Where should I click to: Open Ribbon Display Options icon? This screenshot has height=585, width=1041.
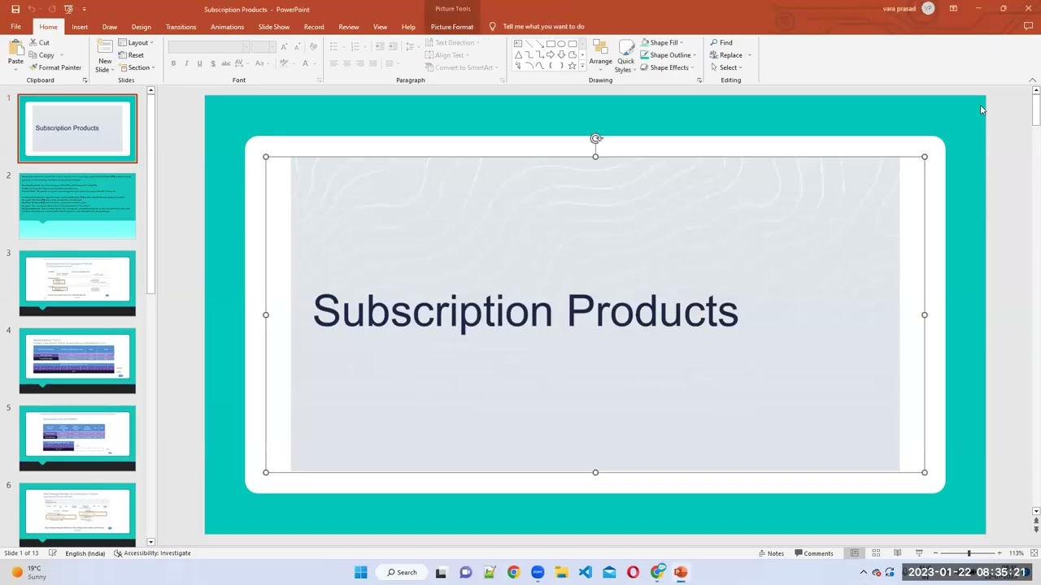(953, 9)
